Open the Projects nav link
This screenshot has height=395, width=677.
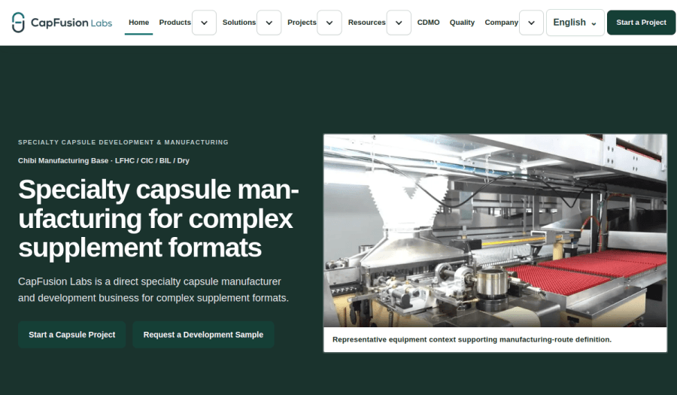tap(302, 23)
